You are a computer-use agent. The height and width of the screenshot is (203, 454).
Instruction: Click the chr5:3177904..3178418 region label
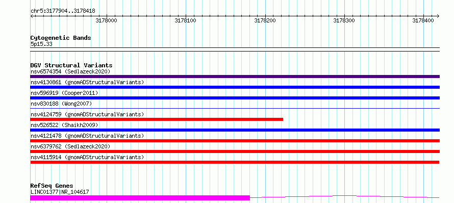click(x=63, y=11)
